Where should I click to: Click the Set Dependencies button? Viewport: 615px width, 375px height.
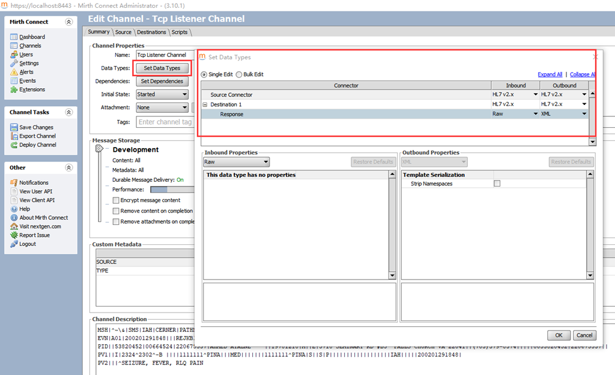tap(162, 81)
